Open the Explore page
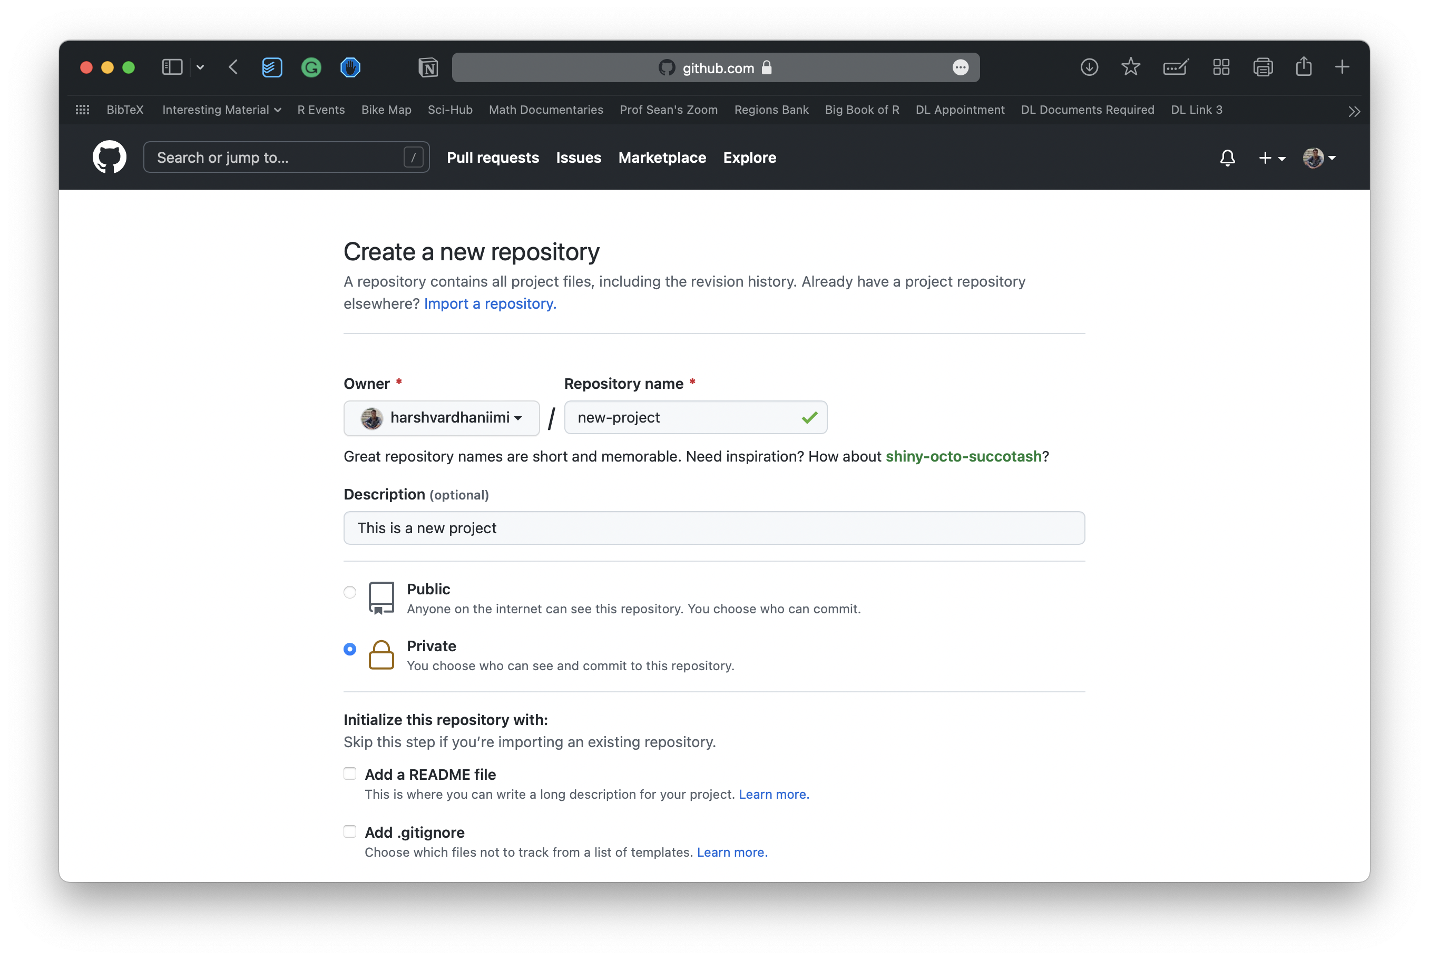Image resolution: width=1429 pixels, height=960 pixels. 749,158
